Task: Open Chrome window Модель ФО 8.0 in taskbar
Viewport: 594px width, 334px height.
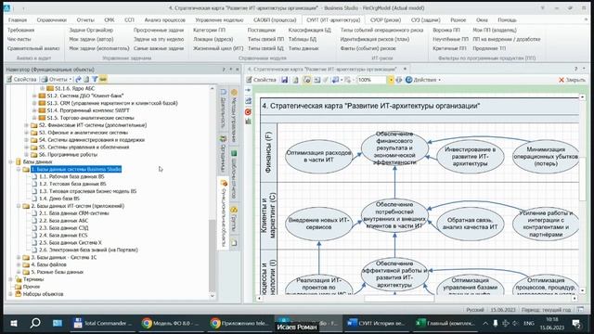Action: [171, 324]
